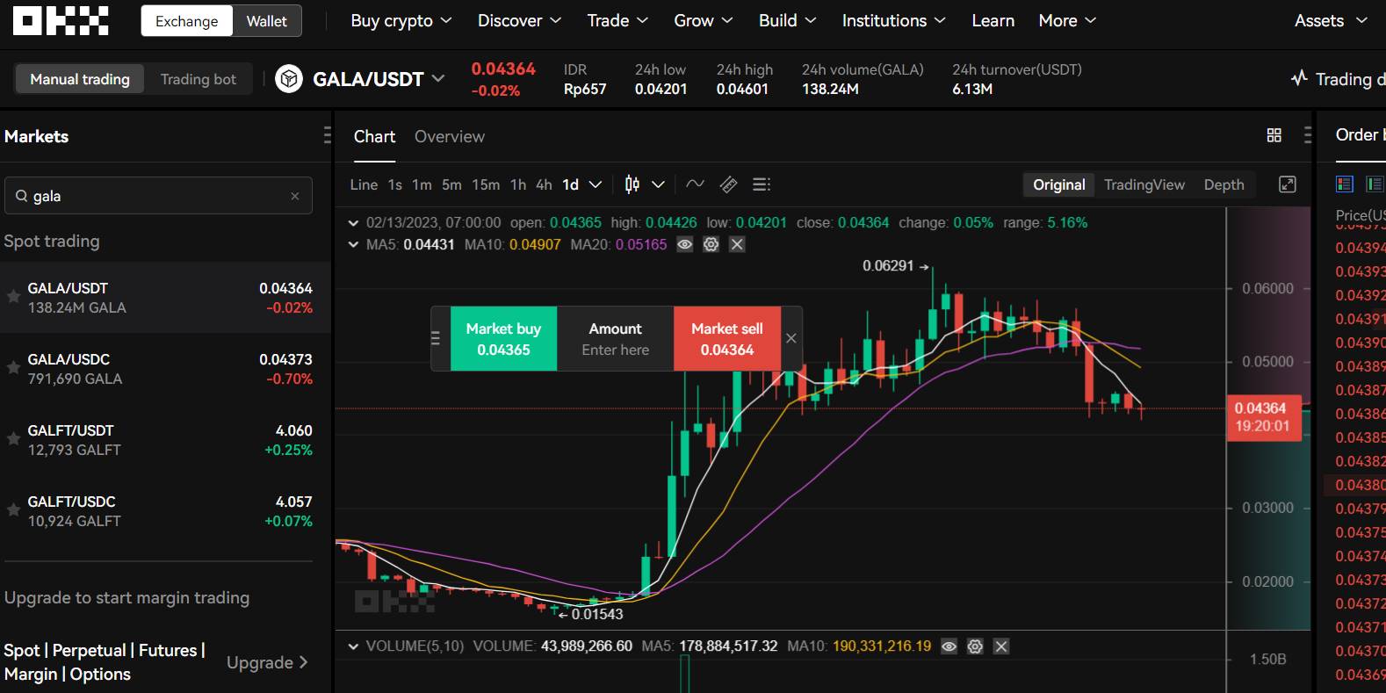
Task: Click Market sell 0.04364 button
Action: (726, 338)
